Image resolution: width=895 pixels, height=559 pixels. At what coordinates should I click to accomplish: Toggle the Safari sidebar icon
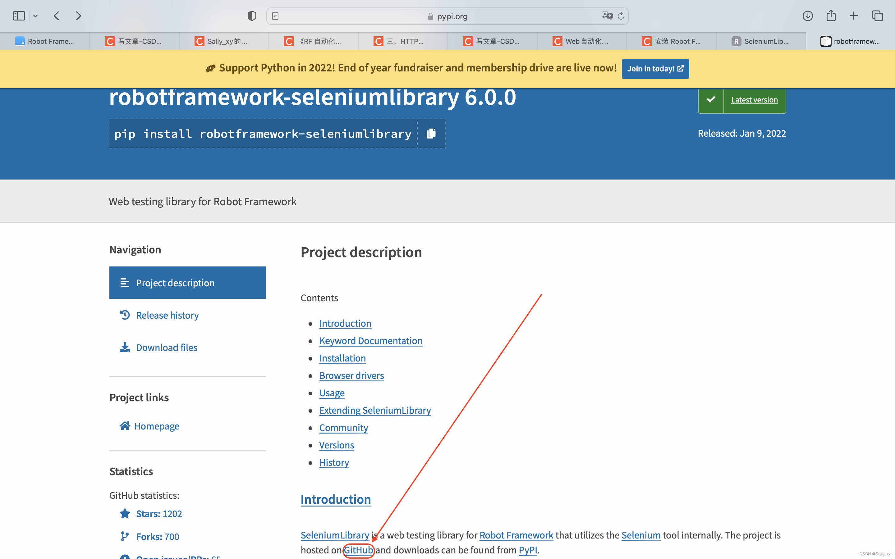19,16
